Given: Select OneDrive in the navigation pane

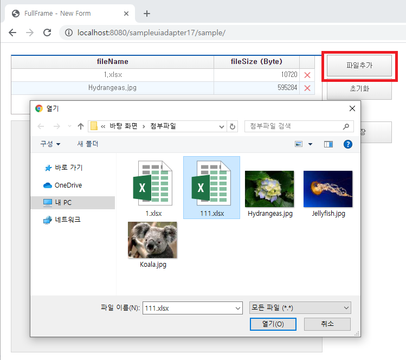Looking at the screenshot, I should point(68,185).
